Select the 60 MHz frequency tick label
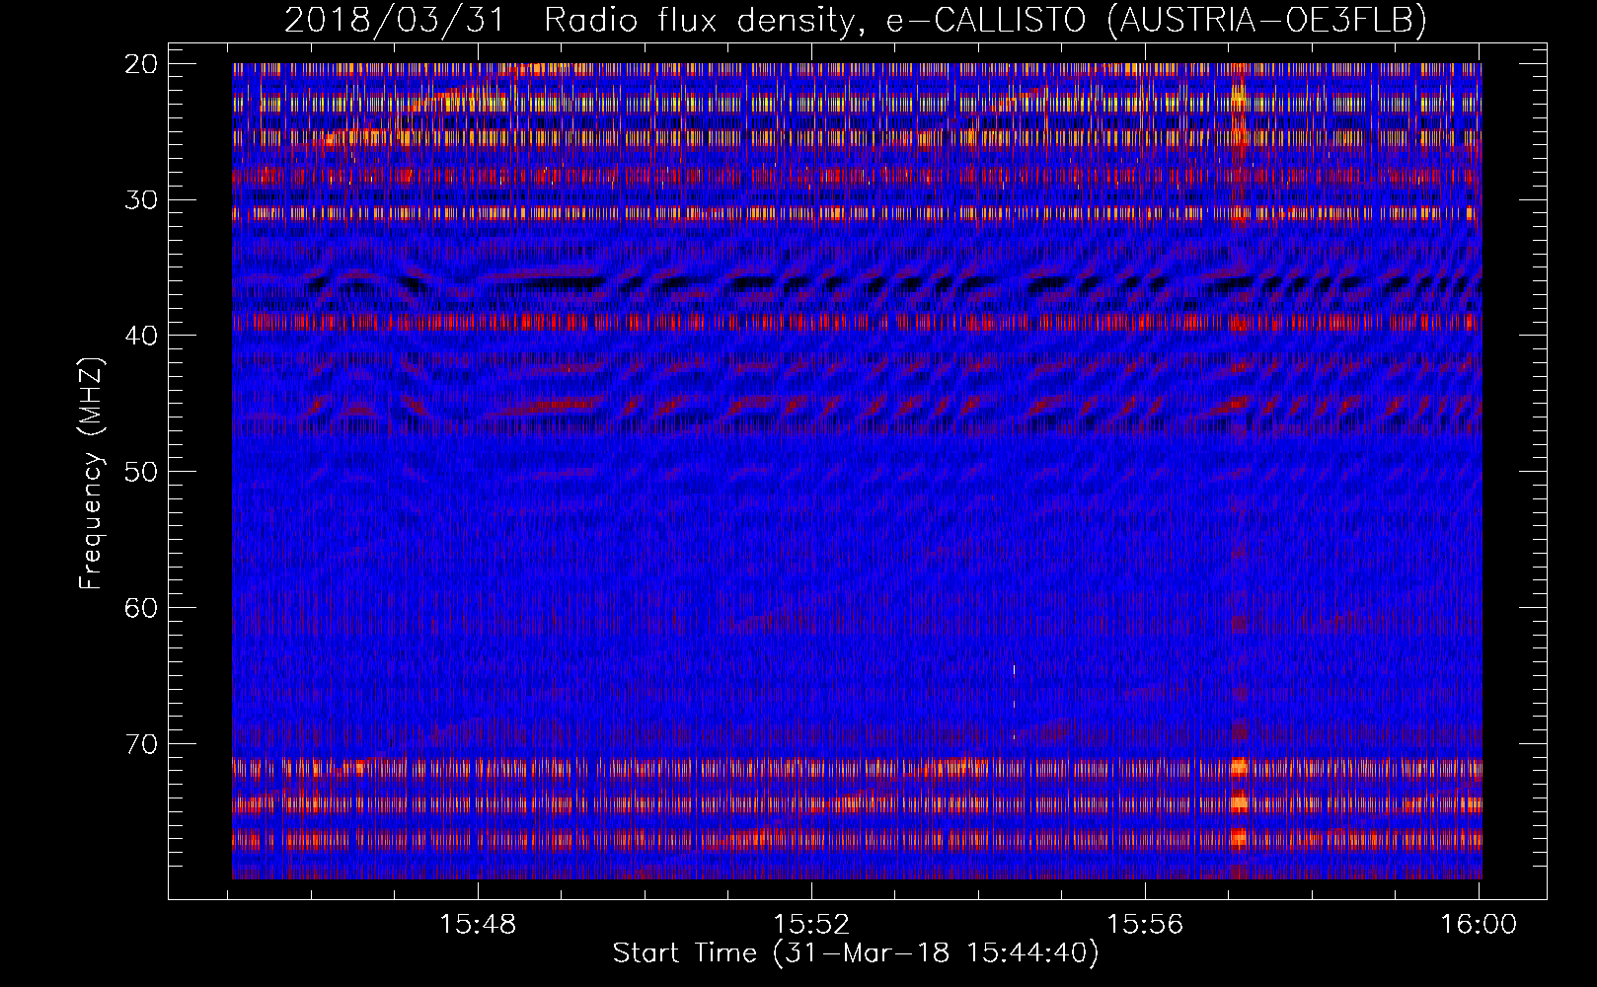 142,608
